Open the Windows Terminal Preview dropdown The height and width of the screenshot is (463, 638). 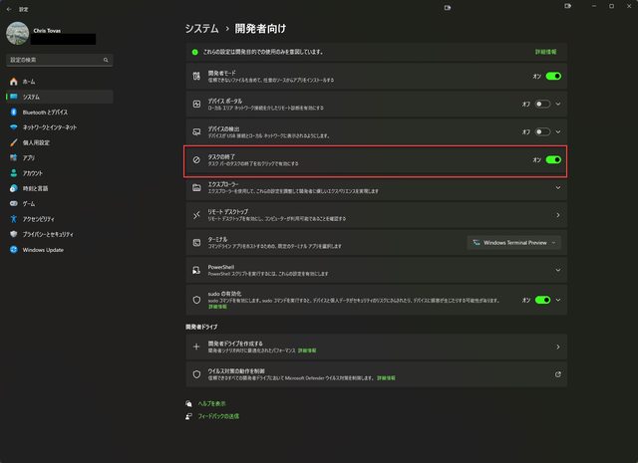point(513,242)
